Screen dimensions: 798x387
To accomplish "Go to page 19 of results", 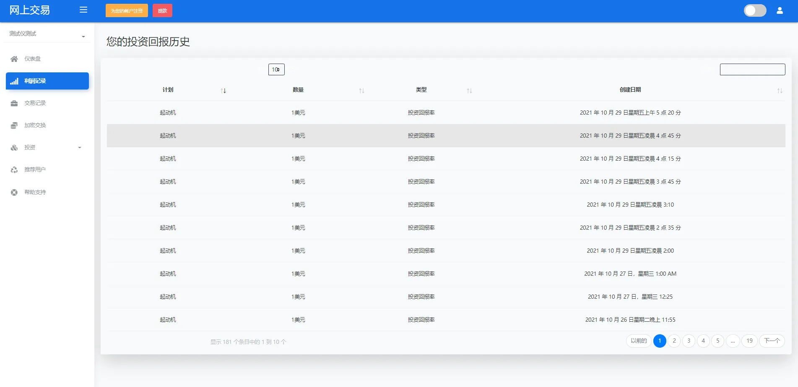I will (749, 341).
